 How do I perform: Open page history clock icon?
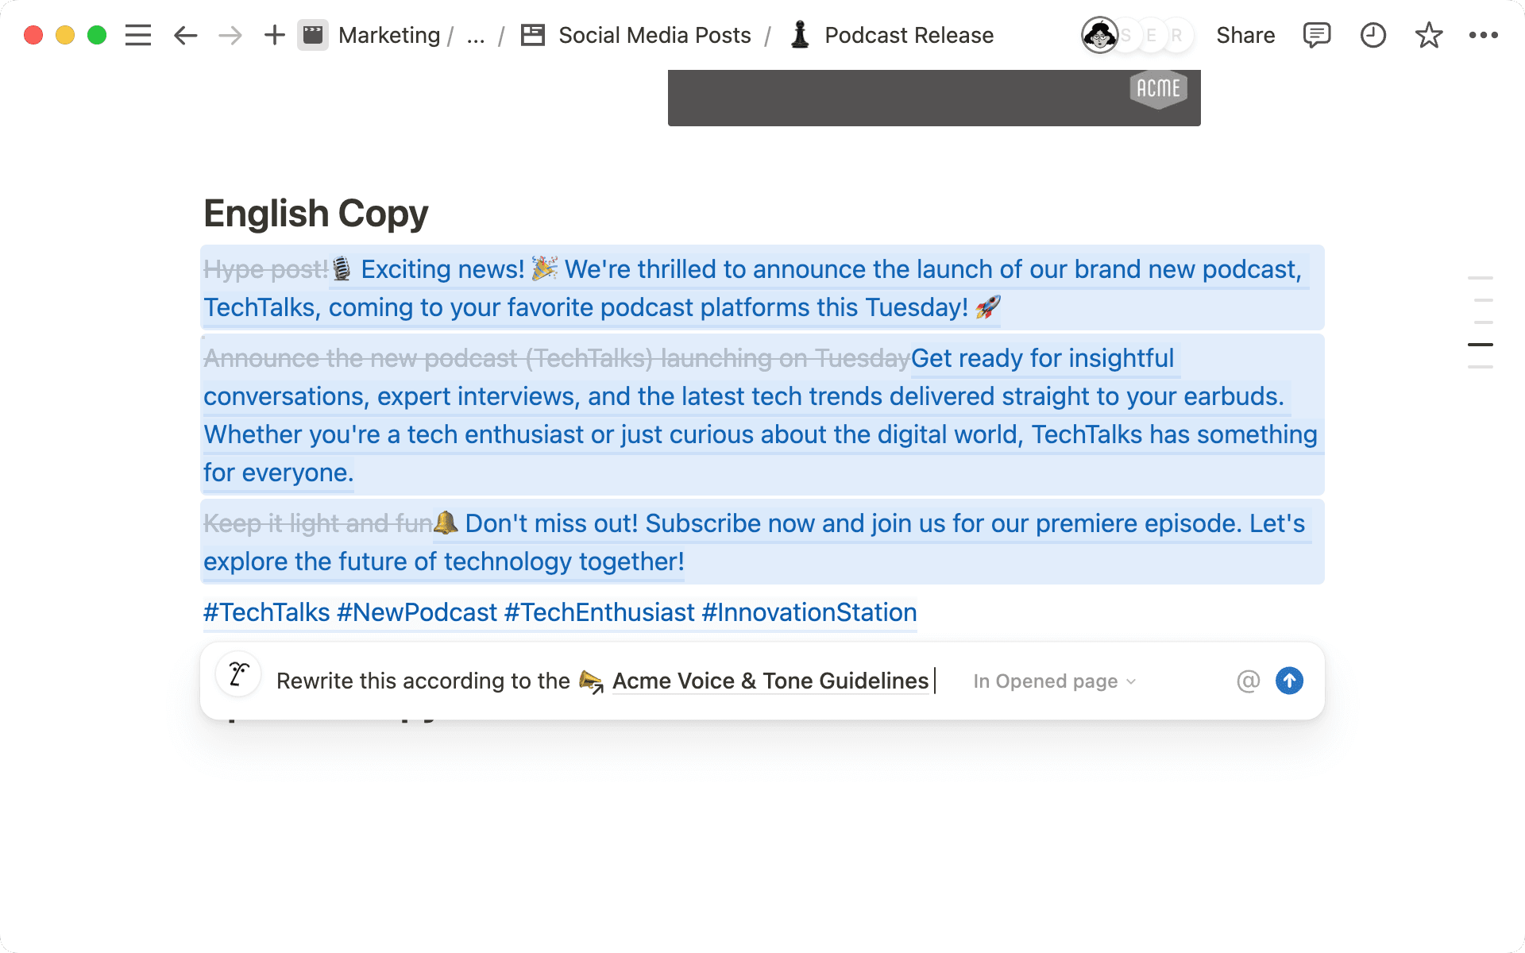click(x=1372, y=35)
